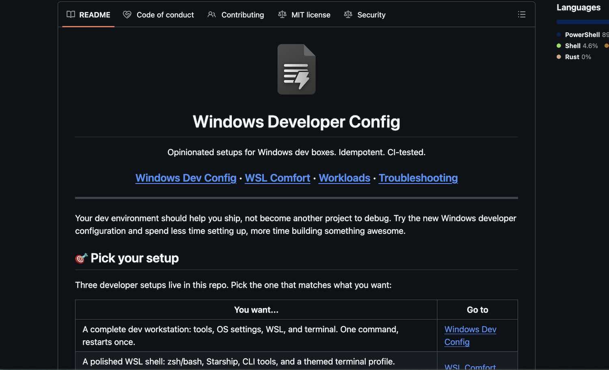Click the Windows Developer Config heading
609x370 pixels.
pyautogui.click(x=296, y=122)
